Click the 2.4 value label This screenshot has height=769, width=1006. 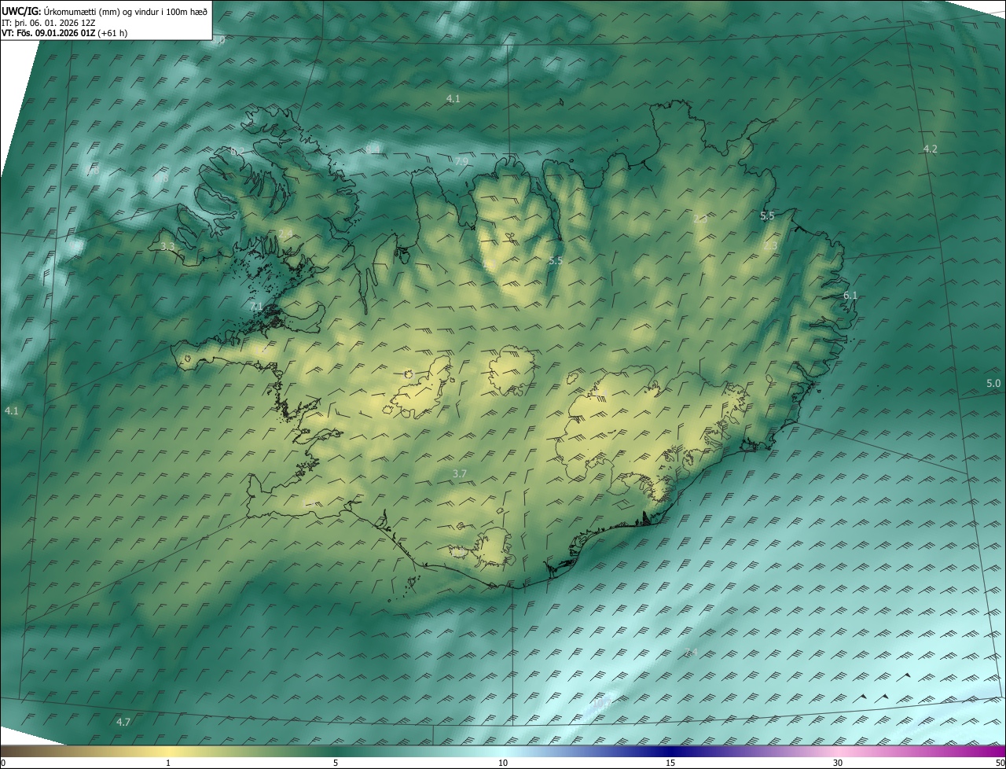click(x=285, y=234)
